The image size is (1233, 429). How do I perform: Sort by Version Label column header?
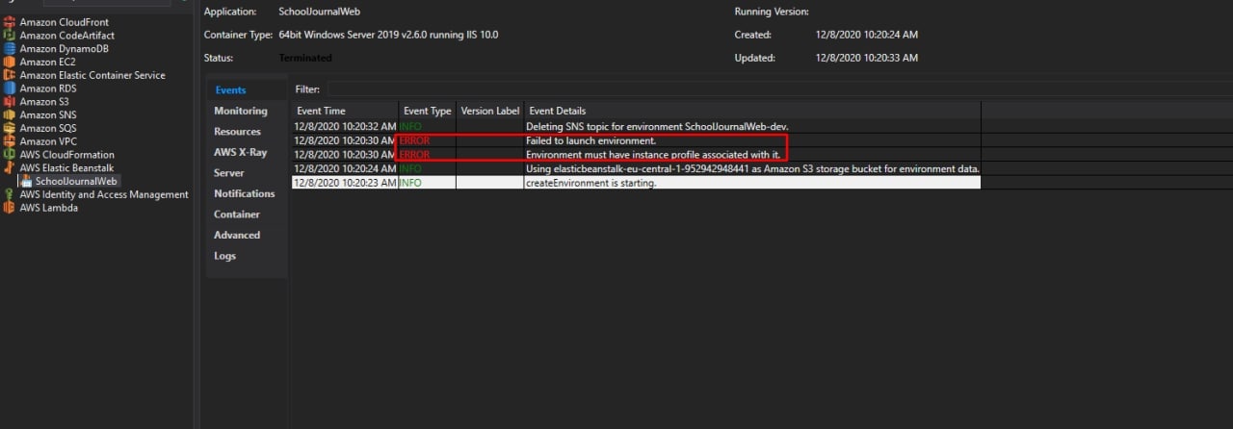tap(490, 111)
